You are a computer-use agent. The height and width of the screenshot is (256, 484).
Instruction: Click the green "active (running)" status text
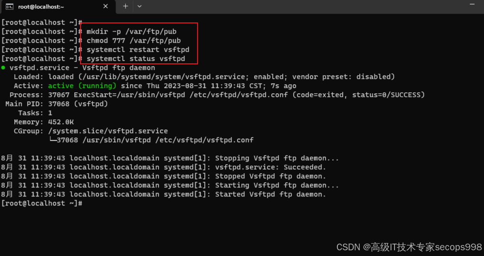82,86
